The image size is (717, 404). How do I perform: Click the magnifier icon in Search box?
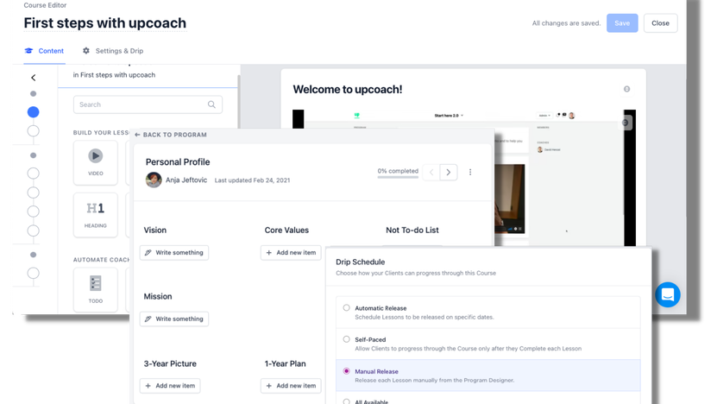(211, 104)
